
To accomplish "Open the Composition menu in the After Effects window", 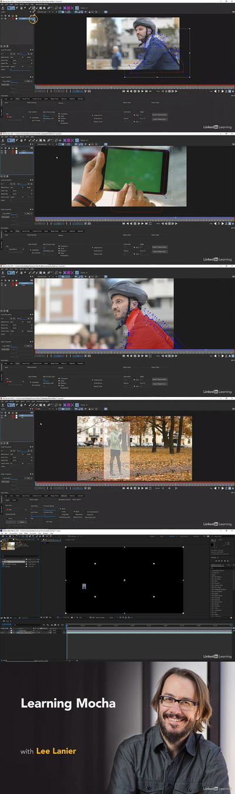I will tap(13, 534).
